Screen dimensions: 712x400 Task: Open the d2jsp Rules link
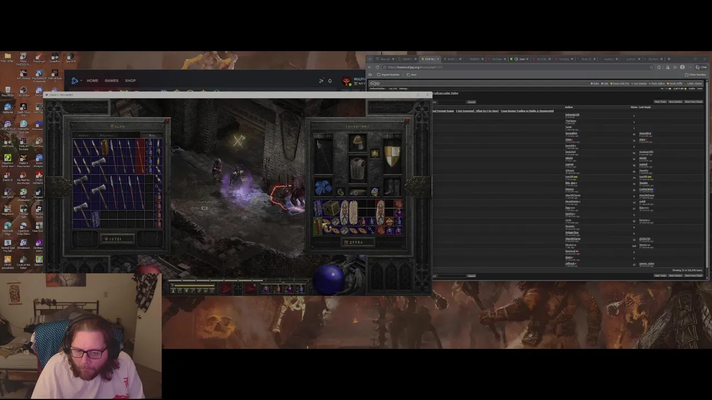595,83
